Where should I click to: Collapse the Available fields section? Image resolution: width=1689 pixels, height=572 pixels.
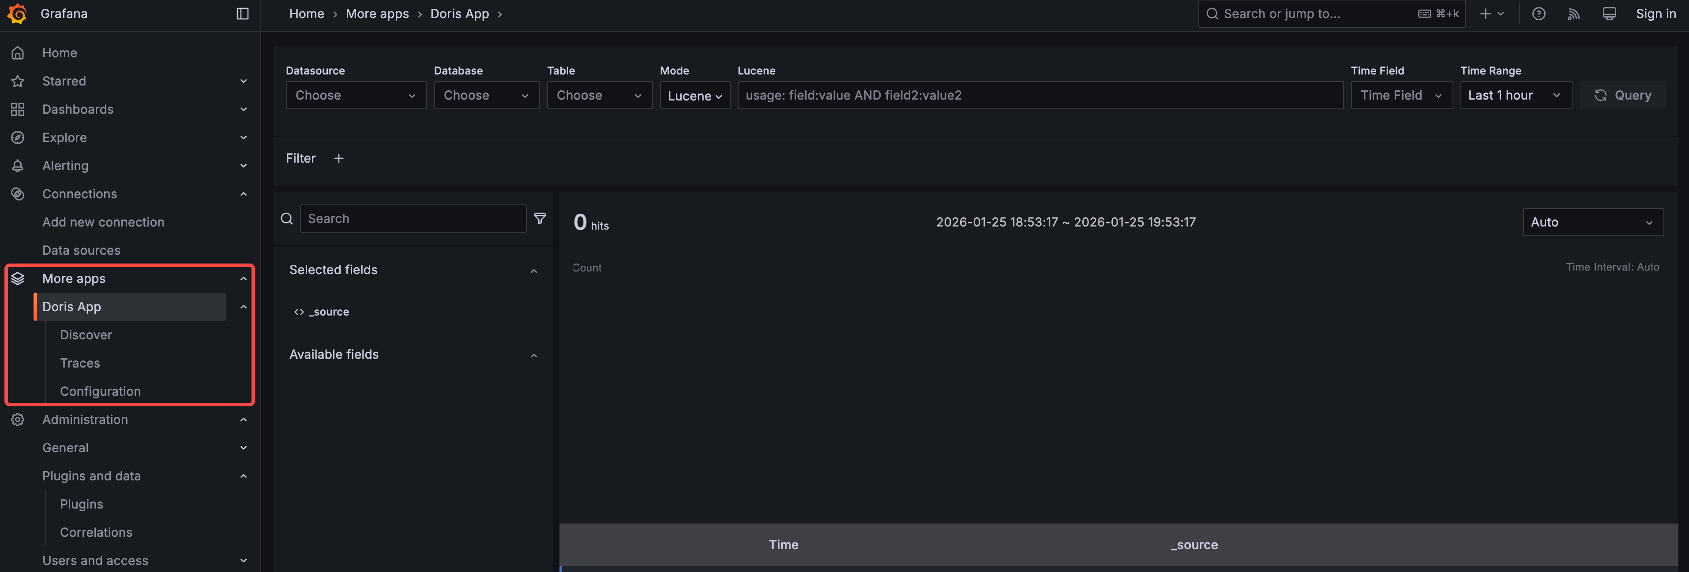pyautogui.click(x=534, y=355)
